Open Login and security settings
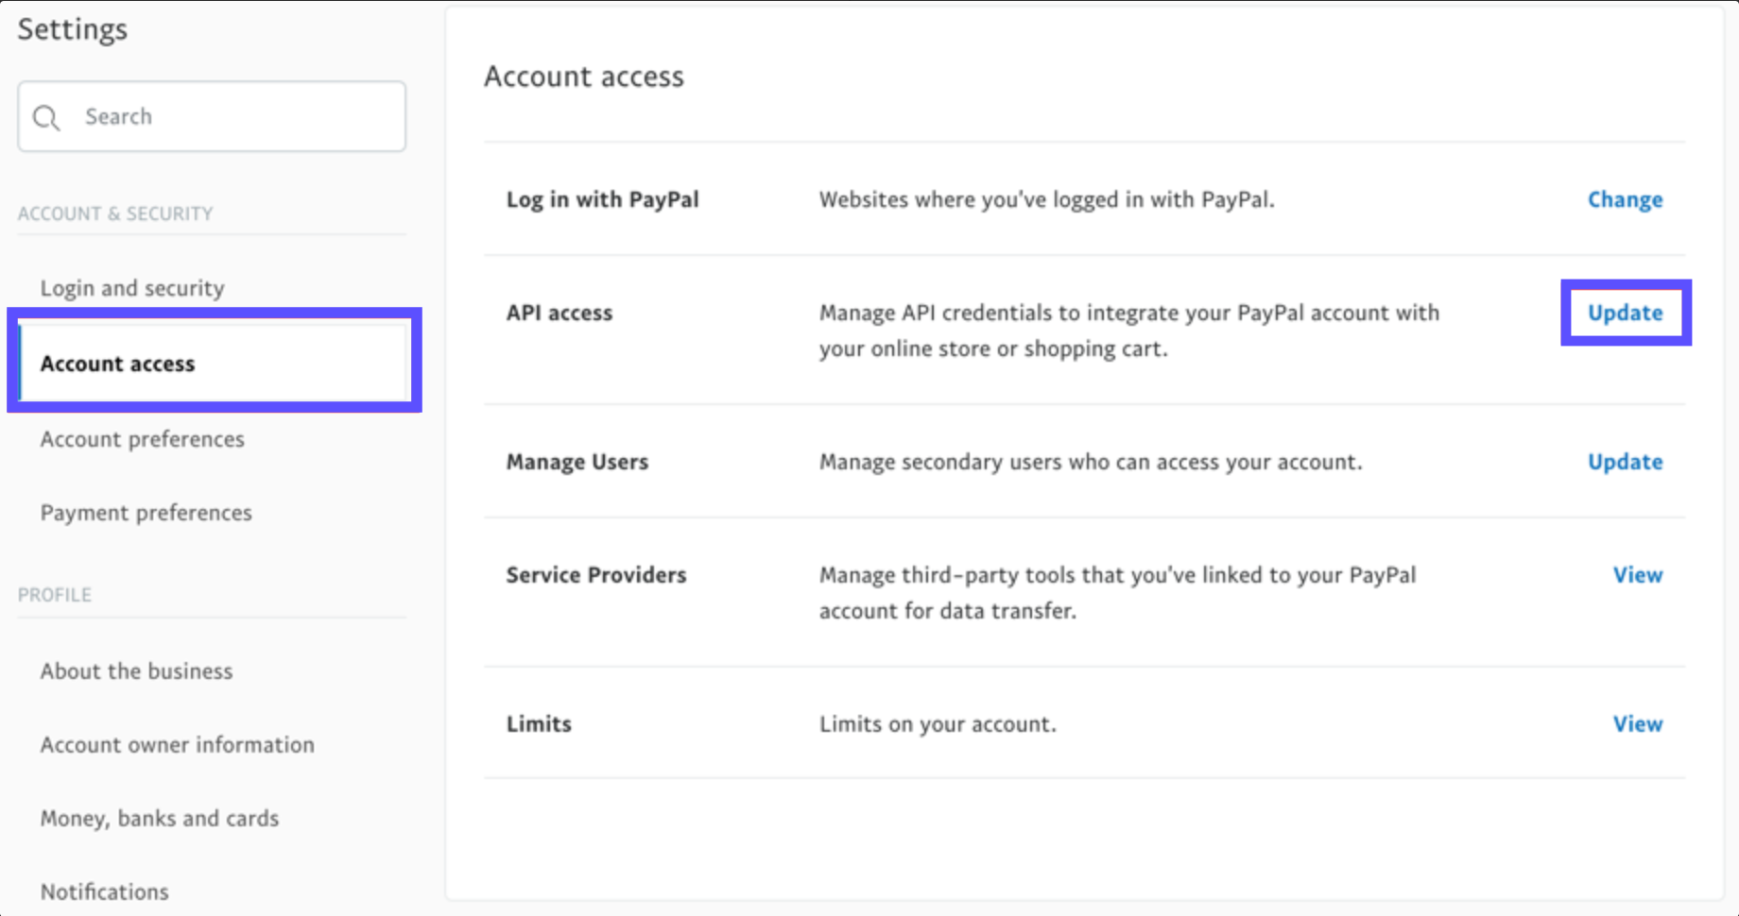This screenshot has height=916, width=1739. point(132,288)
